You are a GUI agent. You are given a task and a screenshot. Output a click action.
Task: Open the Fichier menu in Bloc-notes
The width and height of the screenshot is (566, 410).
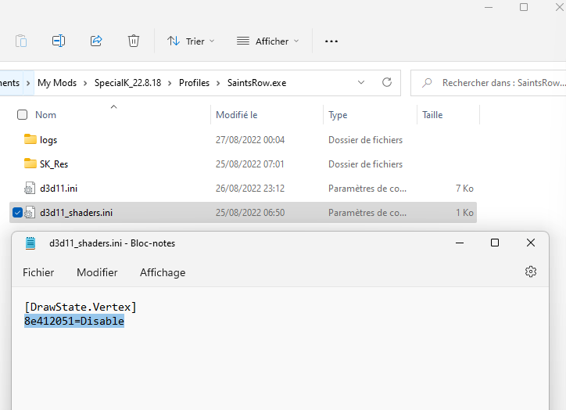[x=38, y=272]
